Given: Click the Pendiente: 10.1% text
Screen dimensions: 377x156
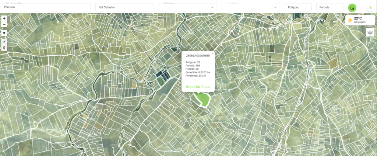Looking at the screenshot, I should coord(196,76).
